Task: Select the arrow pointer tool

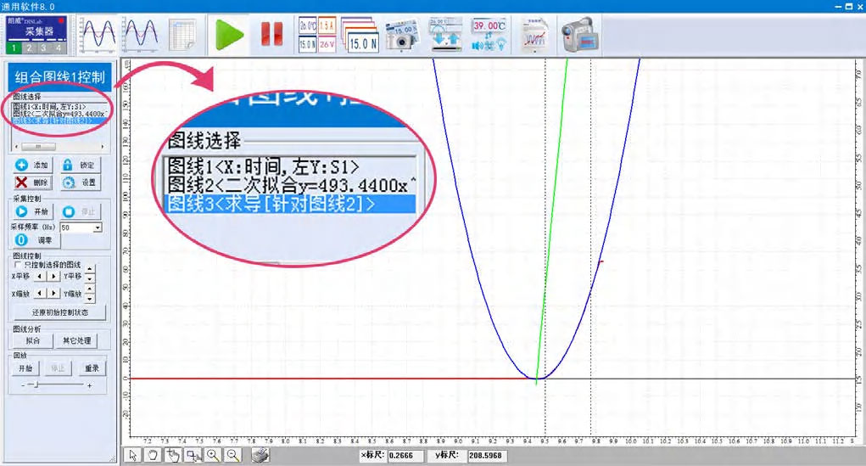Action: pos(133,455)
